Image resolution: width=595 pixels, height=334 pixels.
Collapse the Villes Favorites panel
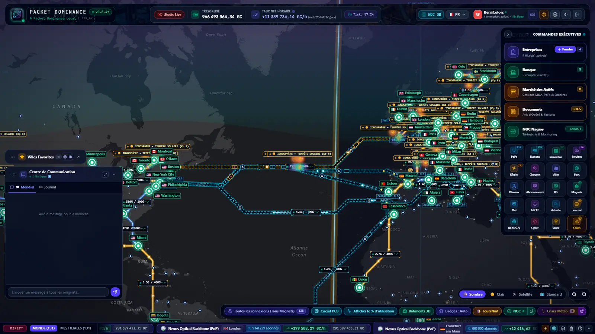click(x=79, y=157)
